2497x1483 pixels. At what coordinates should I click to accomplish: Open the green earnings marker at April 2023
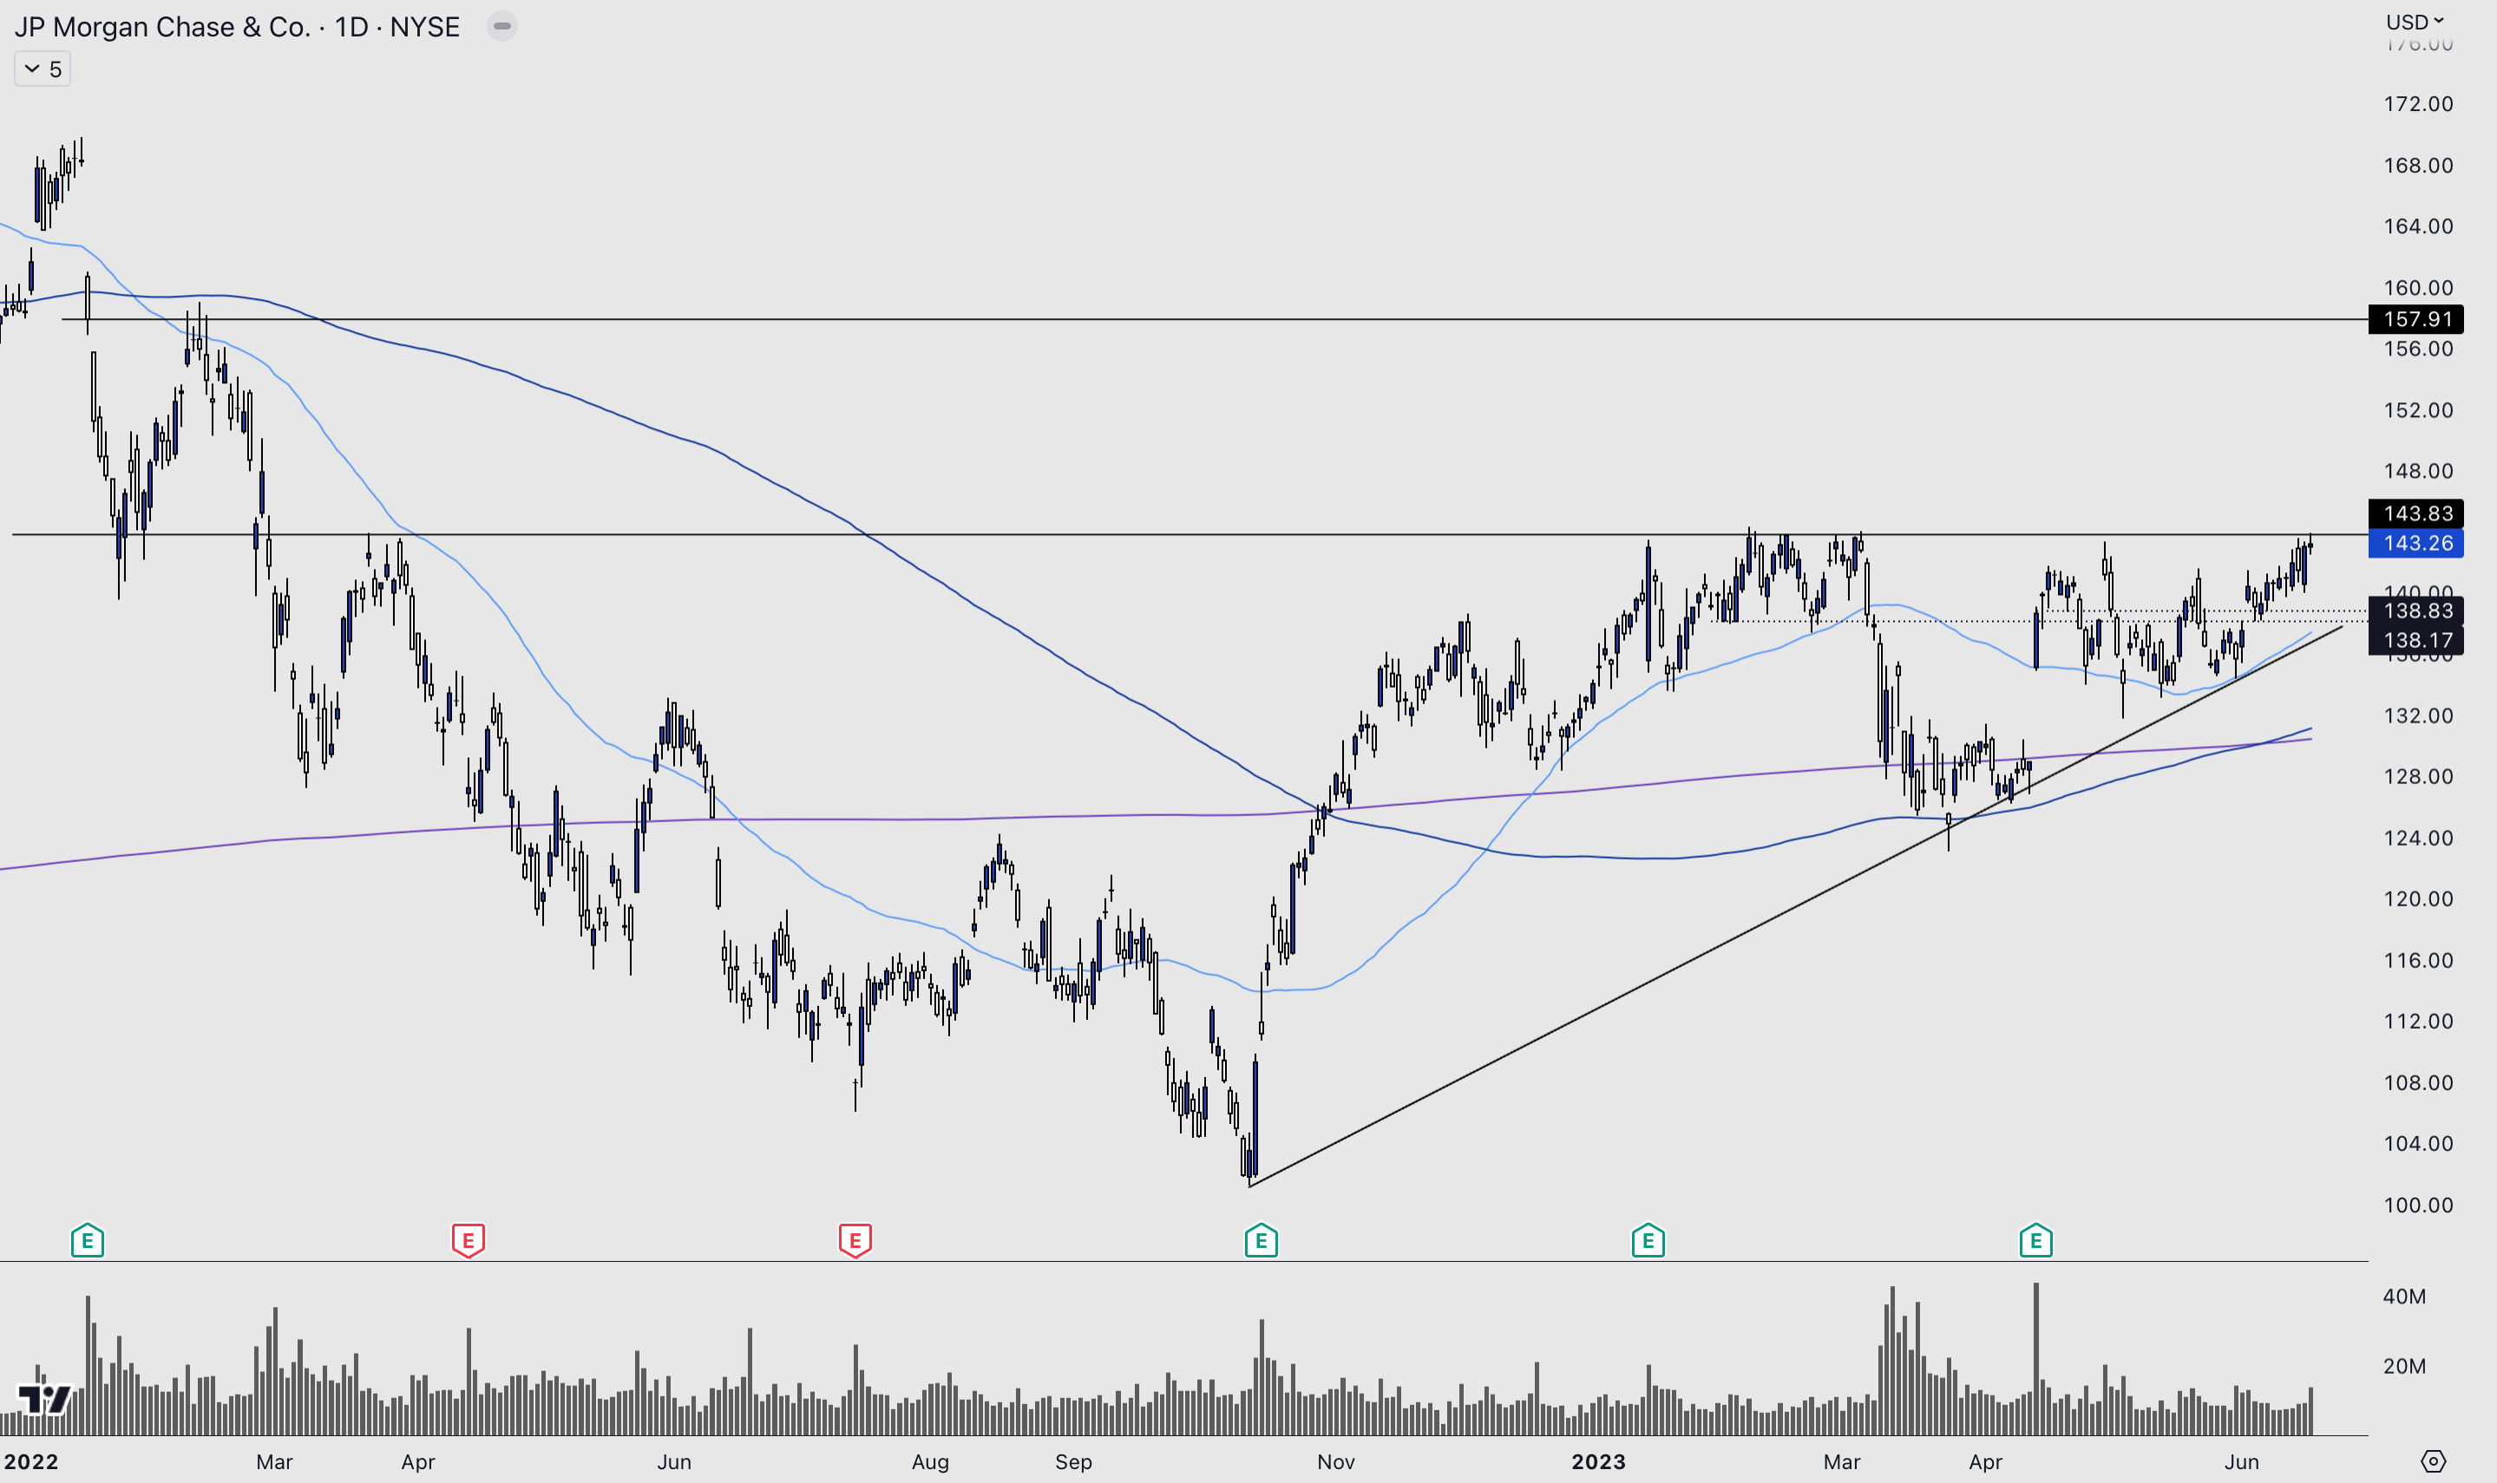click(2035, 1240)
